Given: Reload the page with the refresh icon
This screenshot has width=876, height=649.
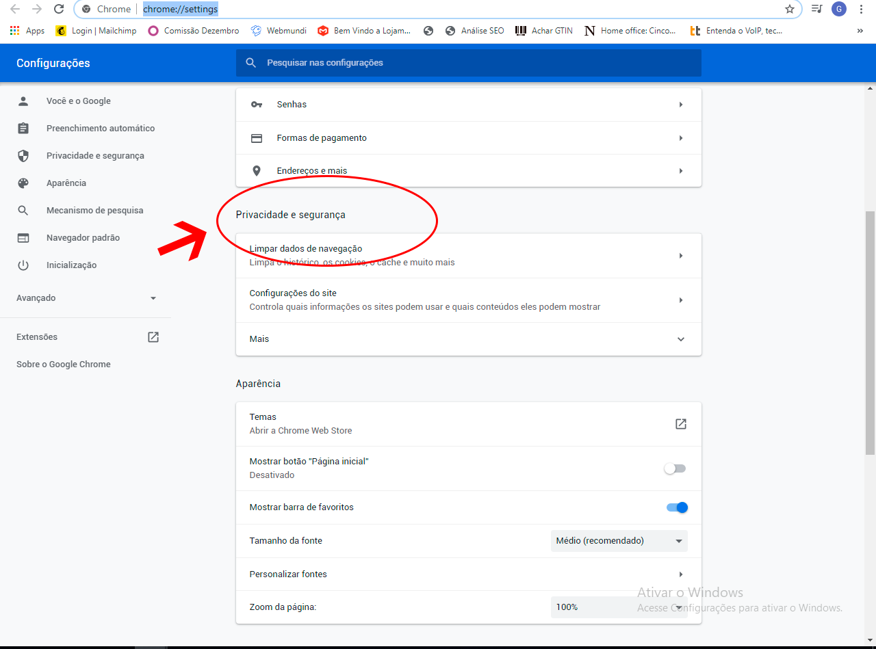Looking at the screenshot, I should point(59,10).
